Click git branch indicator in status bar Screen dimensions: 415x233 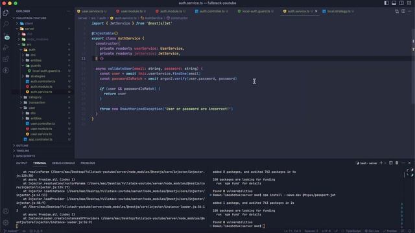(11, 231)
